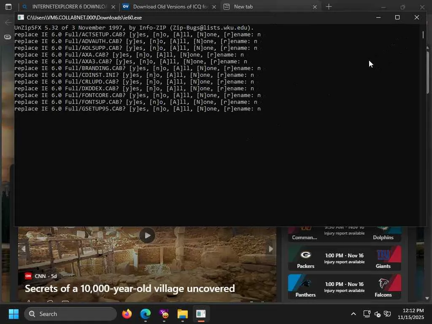Open Edge tab actions menu icon
432x324 pixels.
8,7
